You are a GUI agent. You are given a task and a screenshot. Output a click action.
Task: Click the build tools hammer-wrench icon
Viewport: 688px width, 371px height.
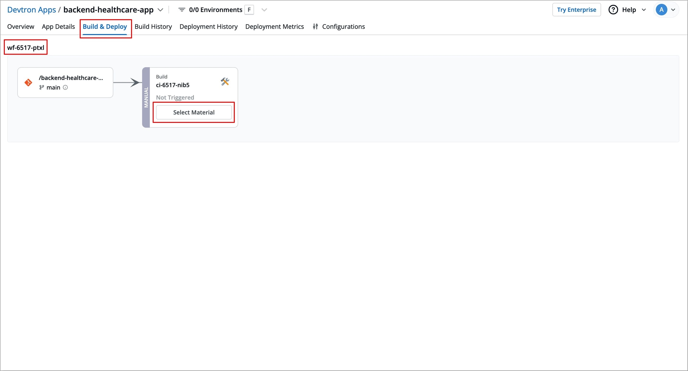tap(225, 81)
